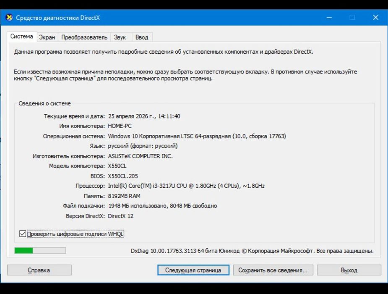Image resolution: width=388 pixels, height=294 pixels.
Task: Click computer name HOME-PC
Action: 120,126
